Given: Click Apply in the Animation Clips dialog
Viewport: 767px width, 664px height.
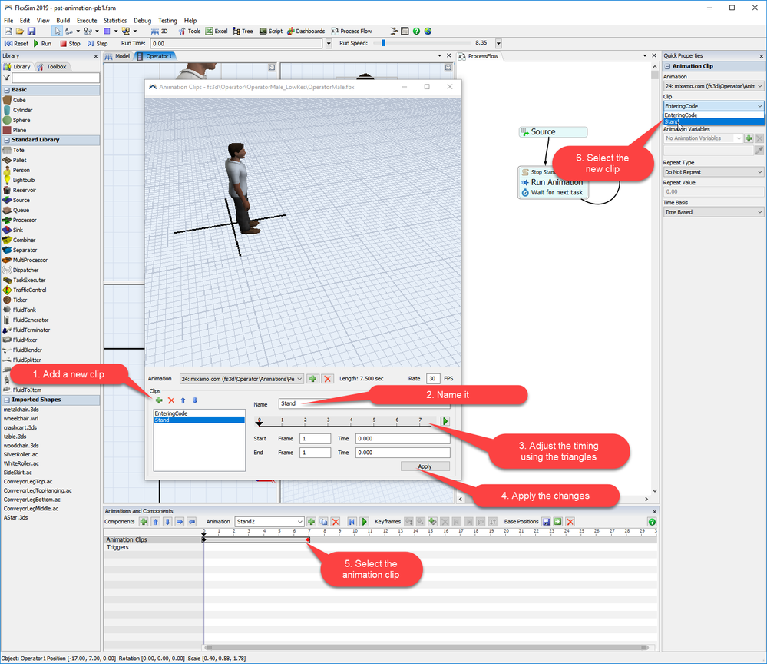Looking at the screenshot, I should (425, 466).
